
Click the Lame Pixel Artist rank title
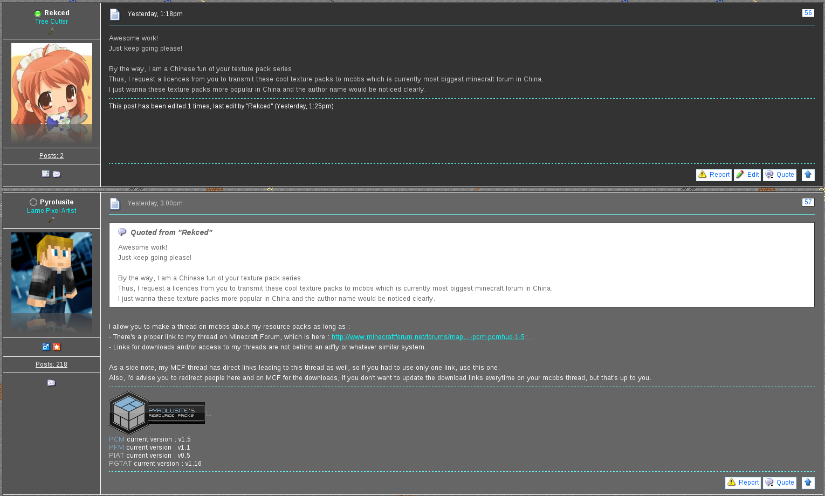click(x=52, y=211)
